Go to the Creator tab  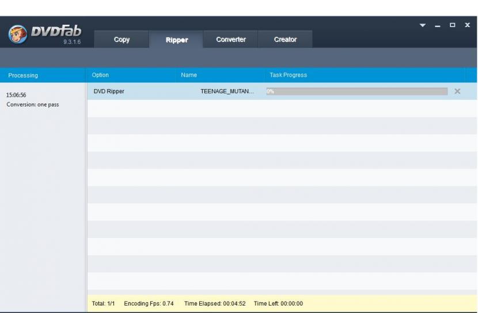(x=285, y=39)
